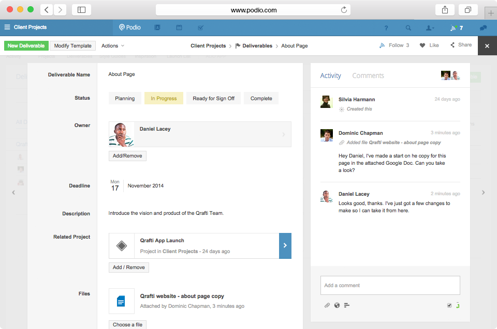Click Choose a file button

[x=127, y=324]
